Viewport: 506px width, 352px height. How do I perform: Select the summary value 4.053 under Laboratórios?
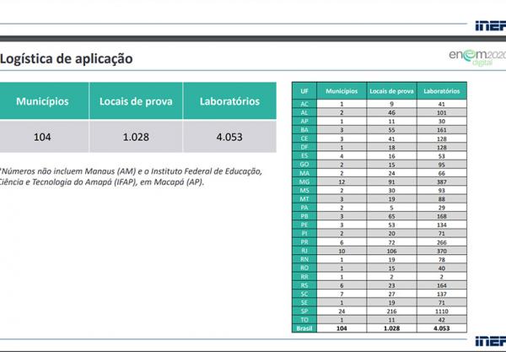(x=229, y=137)
